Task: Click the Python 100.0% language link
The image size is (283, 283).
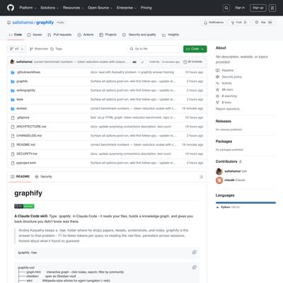Action: click(229, 207)
